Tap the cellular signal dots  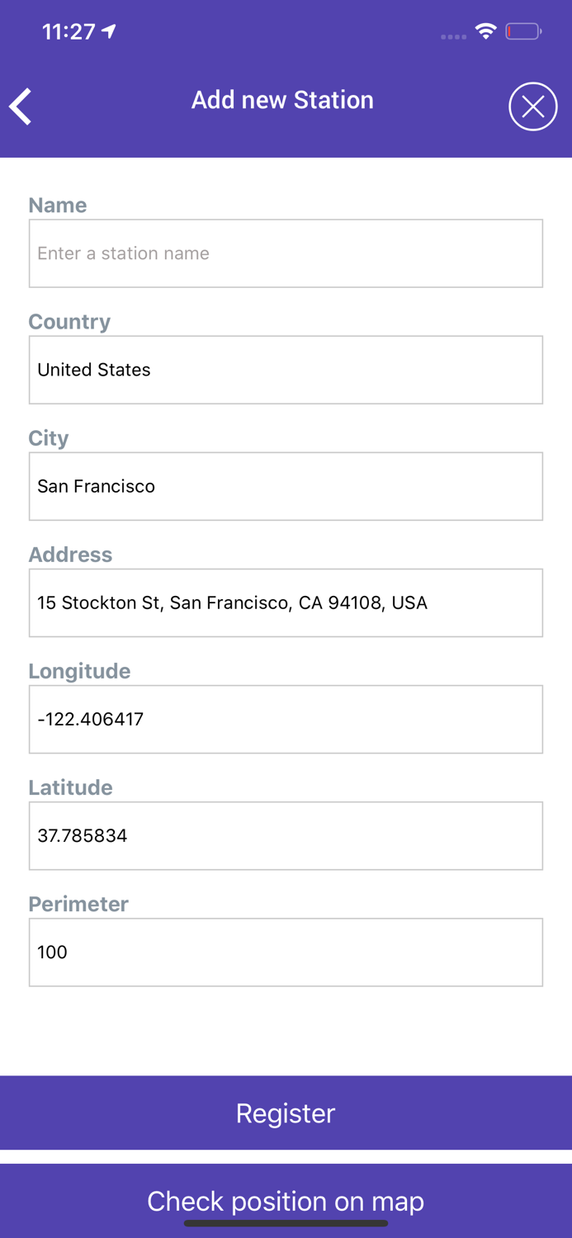(x=453, y=36)
